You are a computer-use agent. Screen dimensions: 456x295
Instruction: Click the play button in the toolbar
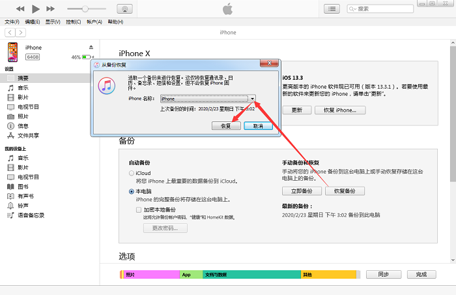(36, 9)
